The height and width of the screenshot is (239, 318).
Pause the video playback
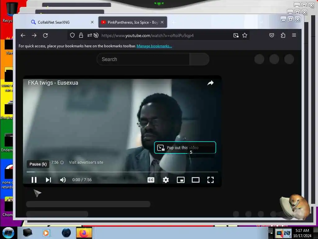(x=34, y=180)
